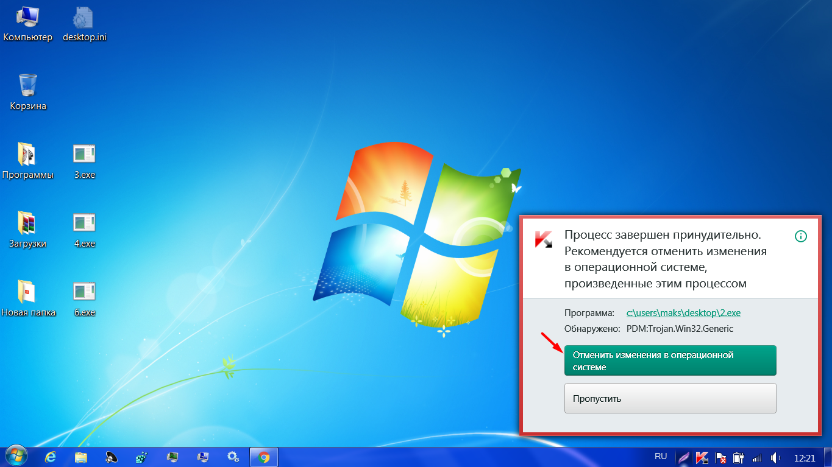Select the Компьютер desktop icon
832x467 pixels.
28,24
